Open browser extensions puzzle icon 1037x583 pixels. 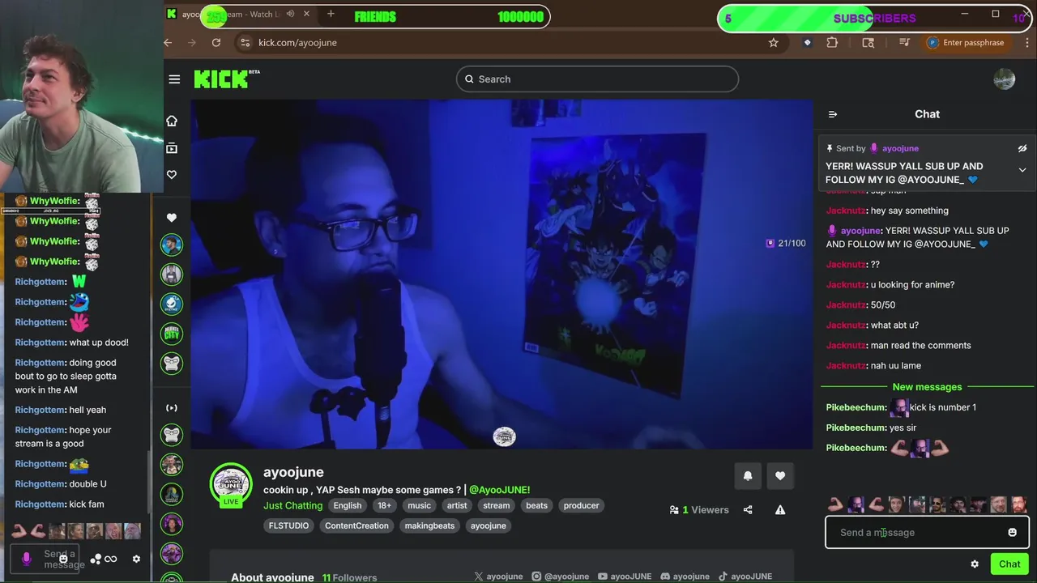point(832,43)
